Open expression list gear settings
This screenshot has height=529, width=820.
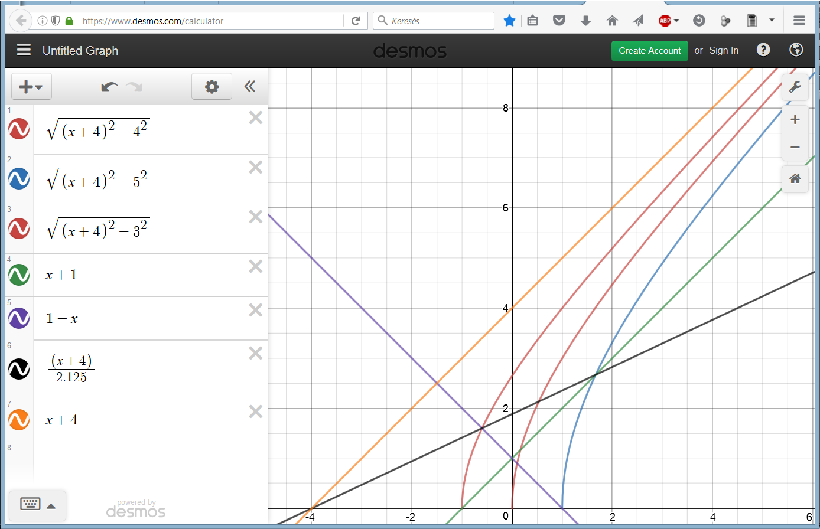pyautogui.click(x=211, y=87)
